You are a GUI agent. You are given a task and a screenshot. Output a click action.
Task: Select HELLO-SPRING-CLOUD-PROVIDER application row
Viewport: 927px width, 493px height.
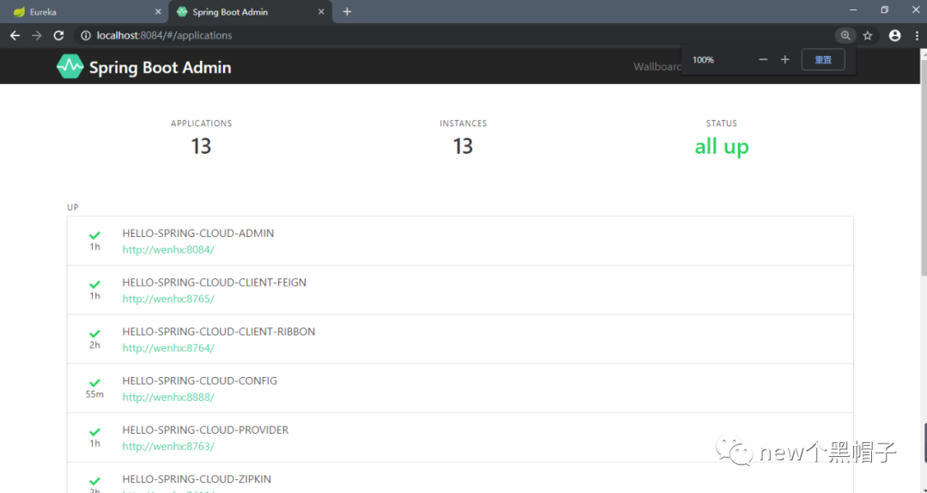tap(460, 437)
